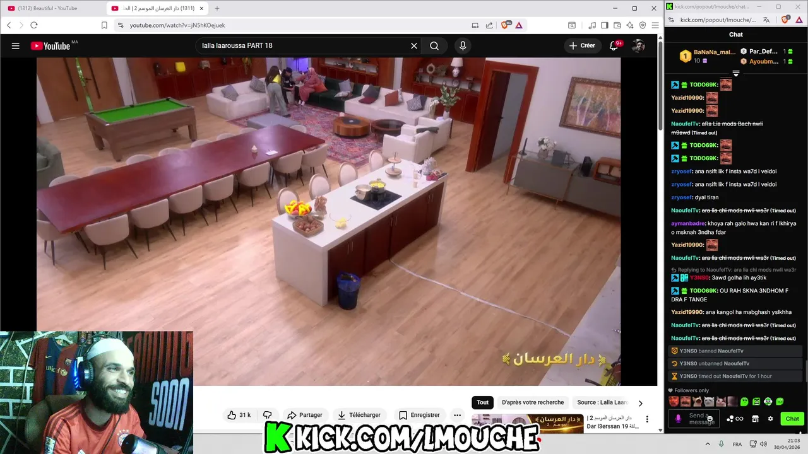Screen dimensions: 808x454
Task: Reload the YouTube page
Action: (34, 25)
